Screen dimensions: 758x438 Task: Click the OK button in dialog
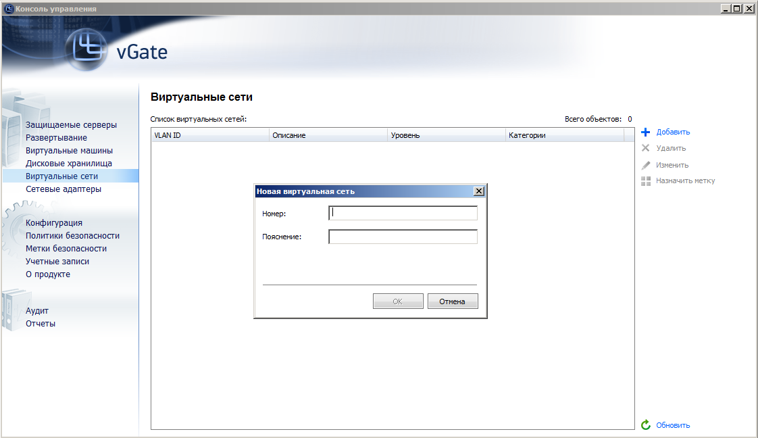coord(398,301)
